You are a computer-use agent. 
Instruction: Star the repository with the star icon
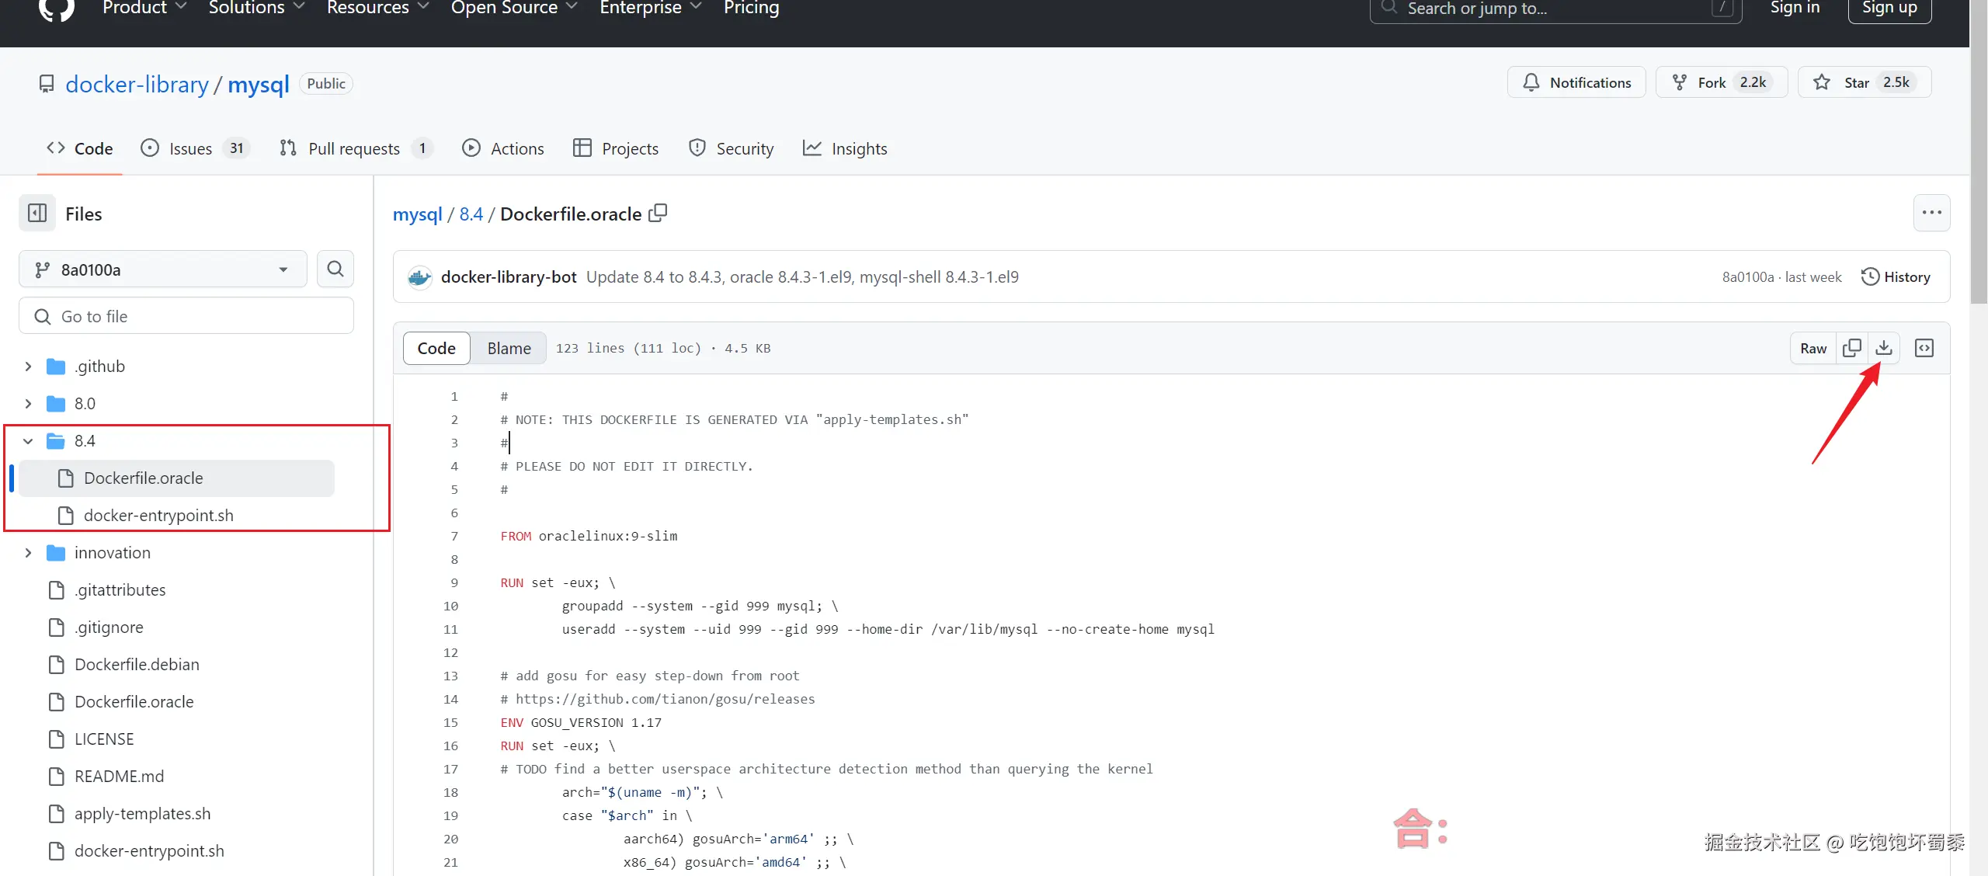click(1822, 82)
